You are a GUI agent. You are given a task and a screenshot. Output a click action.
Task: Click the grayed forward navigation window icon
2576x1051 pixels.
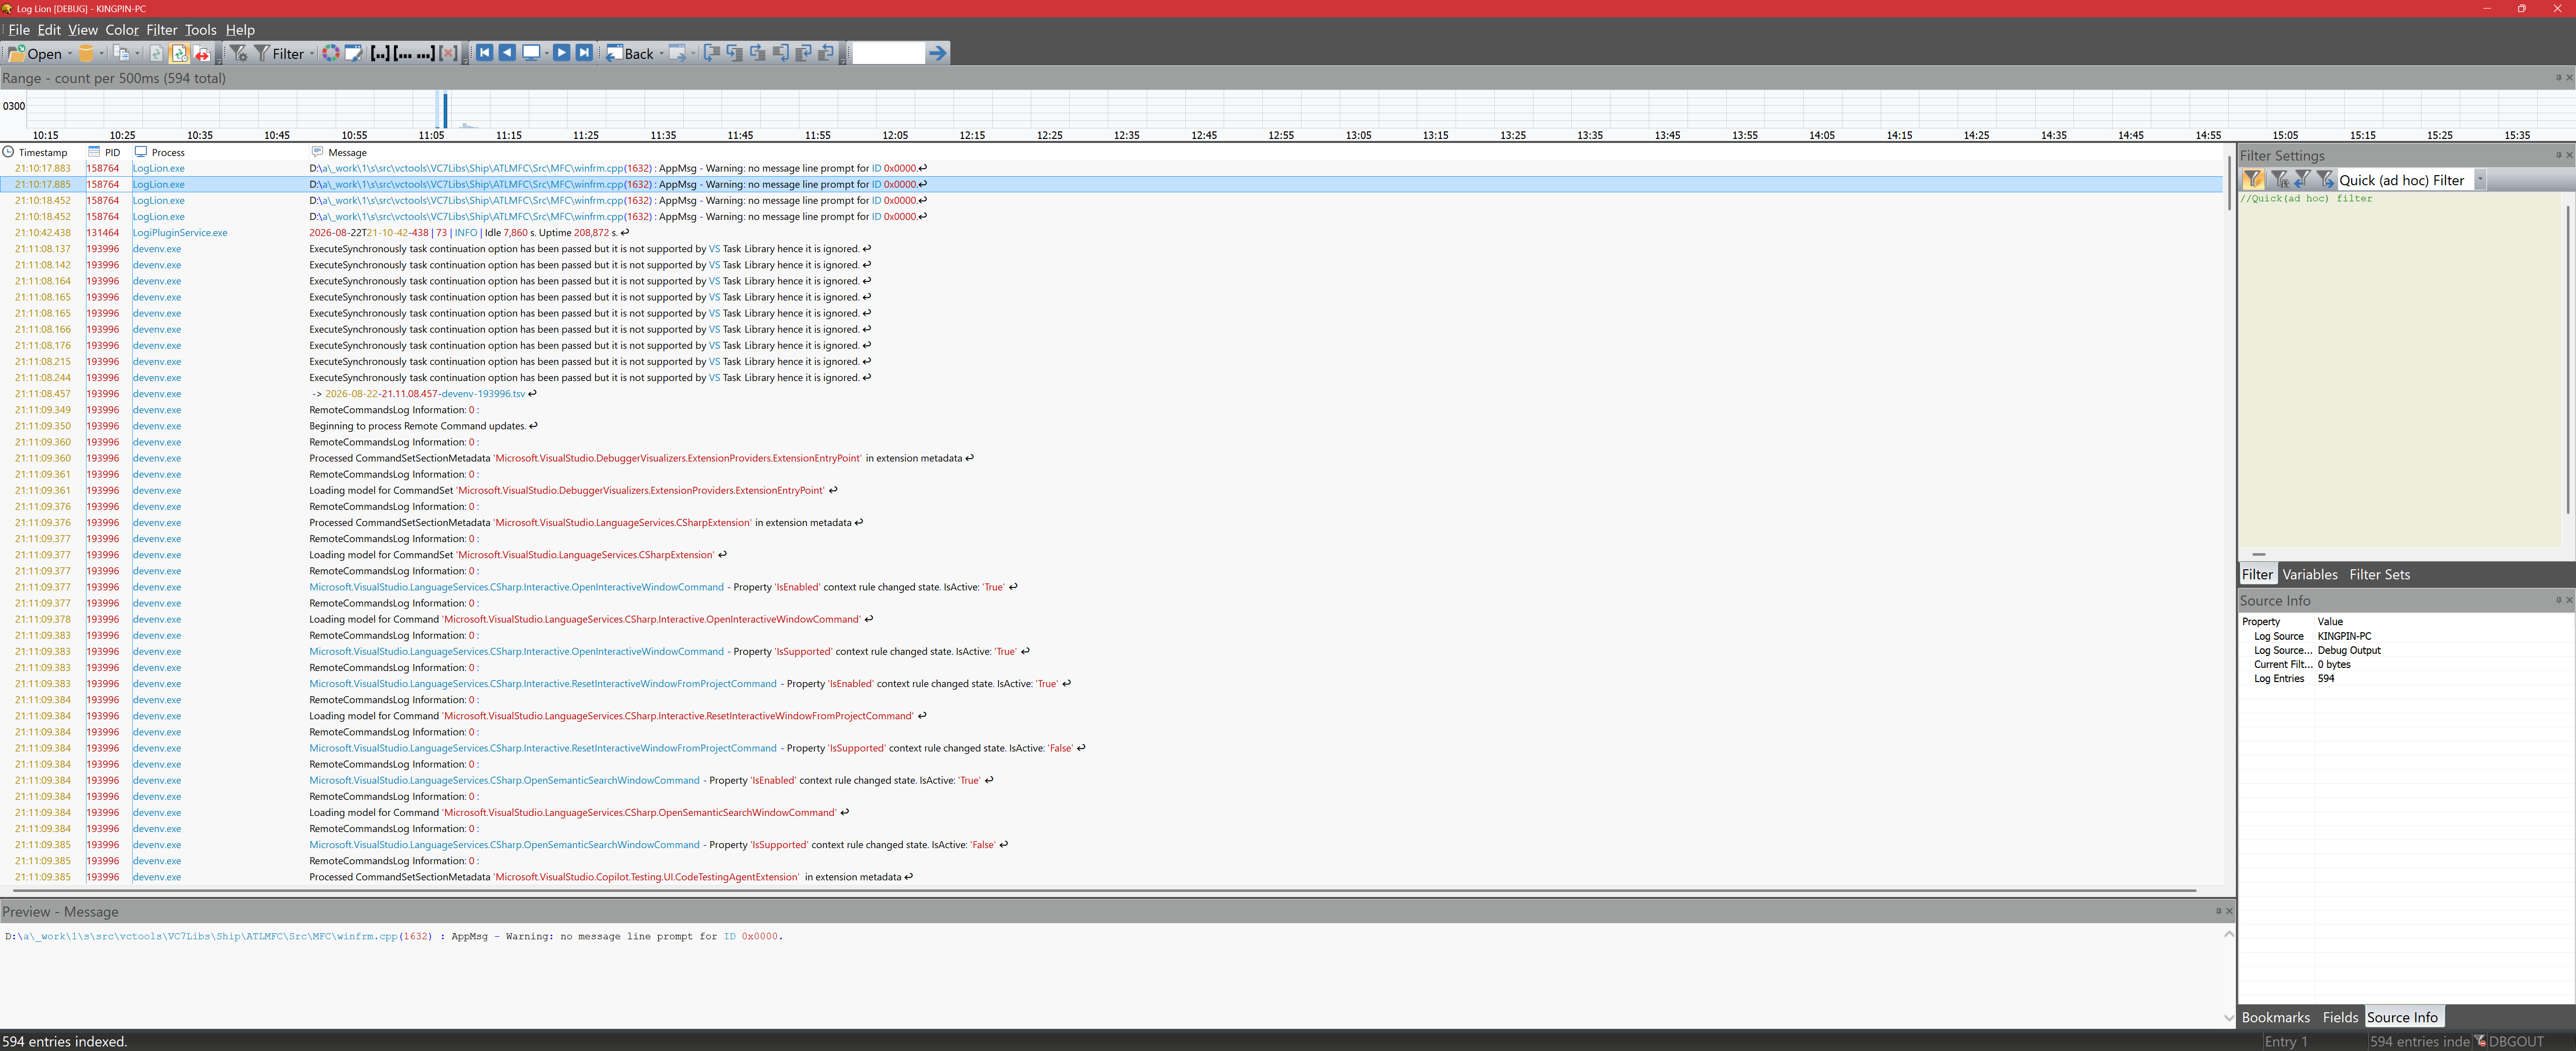pos(678,53)
